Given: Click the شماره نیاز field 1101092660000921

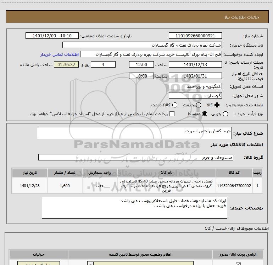Looking at the screenshot, I should (x=195, y=36).
